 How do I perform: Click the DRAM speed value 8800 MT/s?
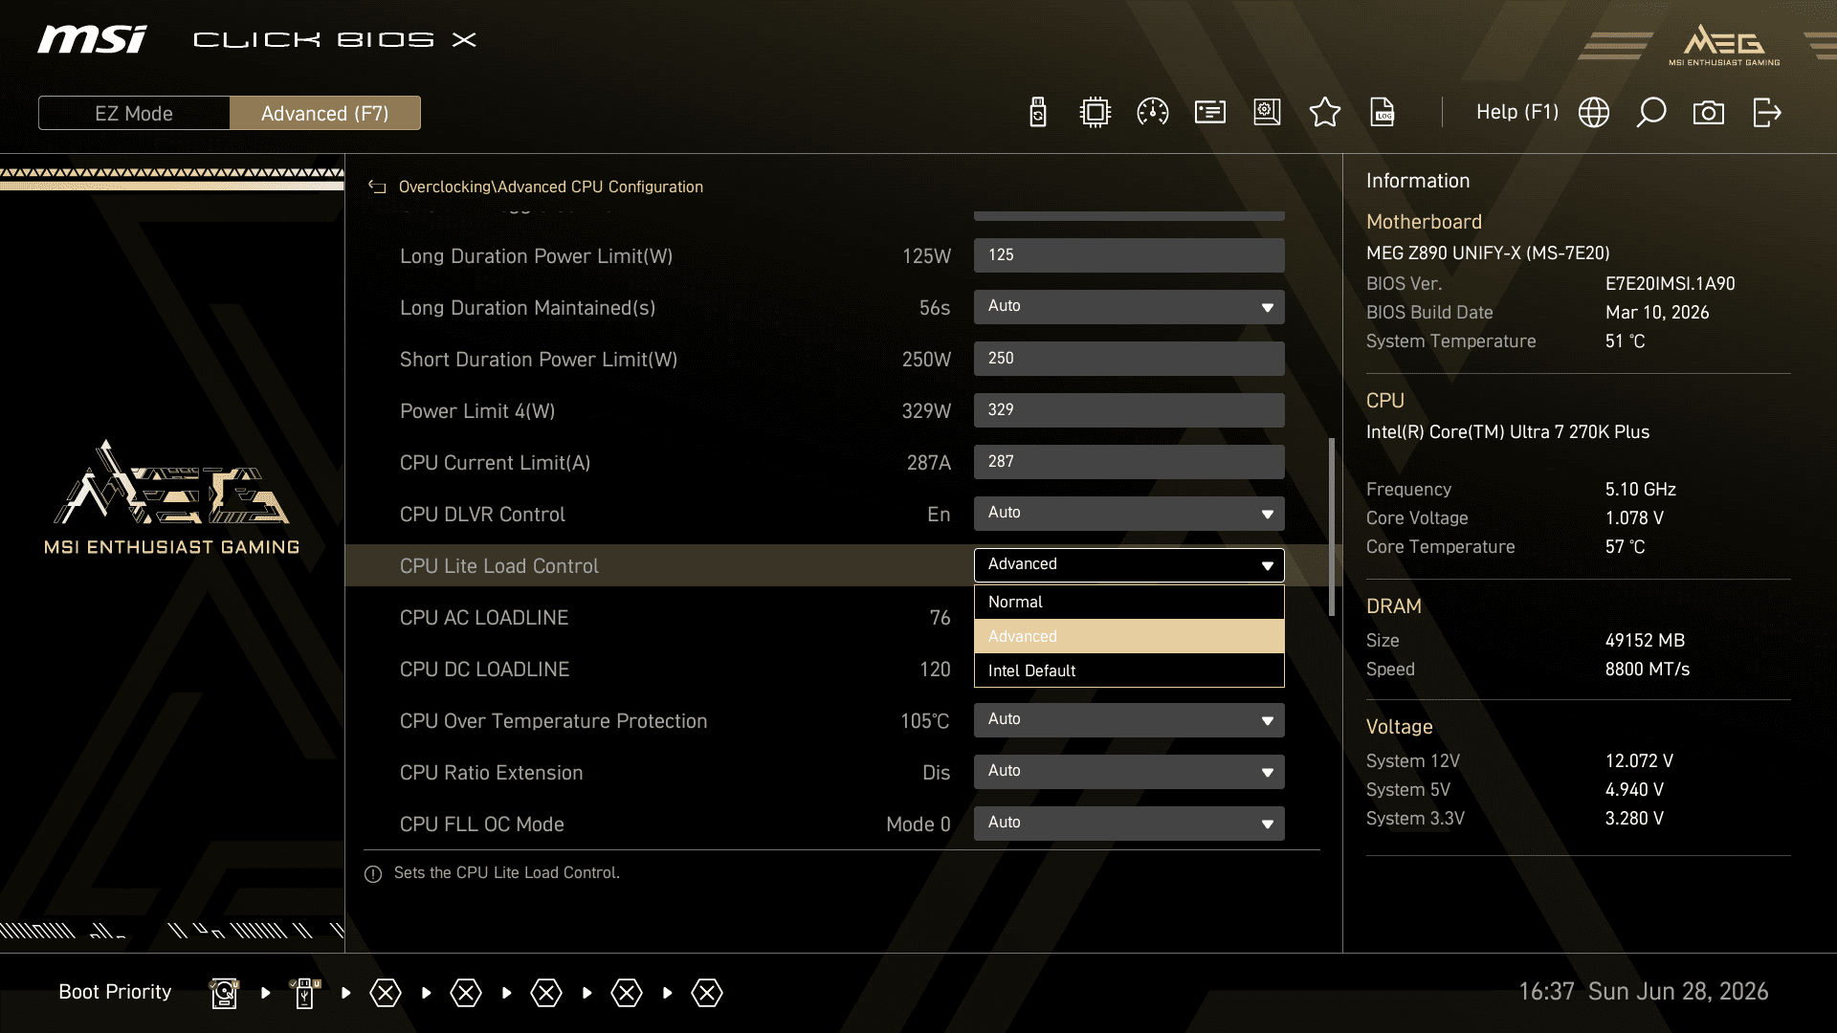click(1648, 670)
